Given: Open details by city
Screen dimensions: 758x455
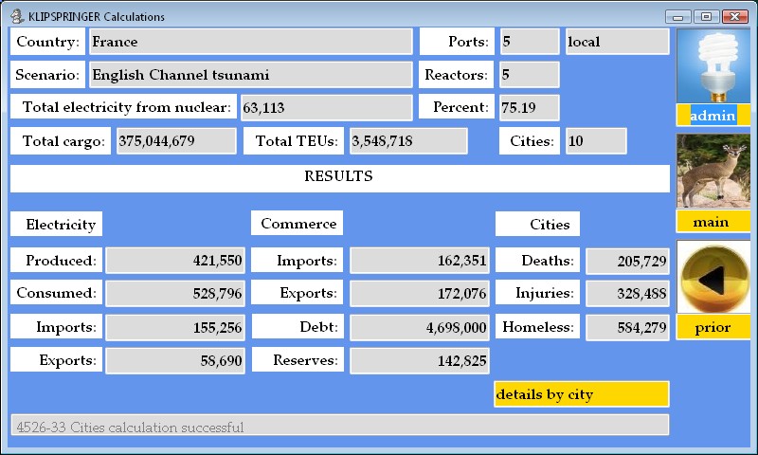Looking at the screenshot, I should (x=581, y=394).
